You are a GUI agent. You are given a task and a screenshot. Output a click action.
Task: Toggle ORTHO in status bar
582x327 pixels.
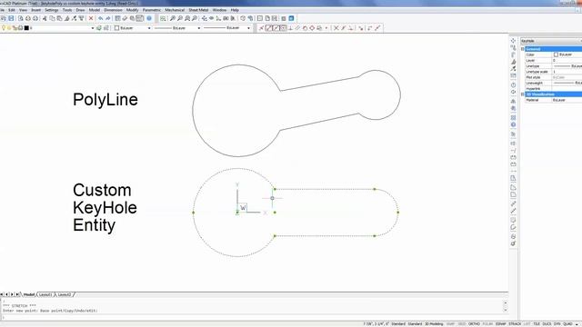[474, 324]
